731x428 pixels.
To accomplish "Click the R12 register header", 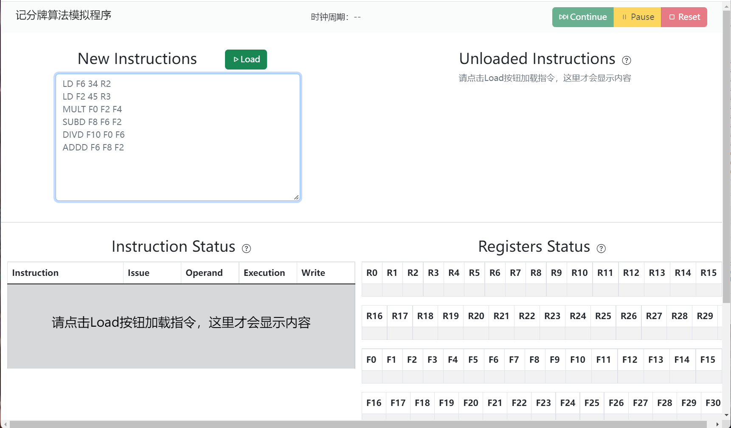I will pos(631,273).
